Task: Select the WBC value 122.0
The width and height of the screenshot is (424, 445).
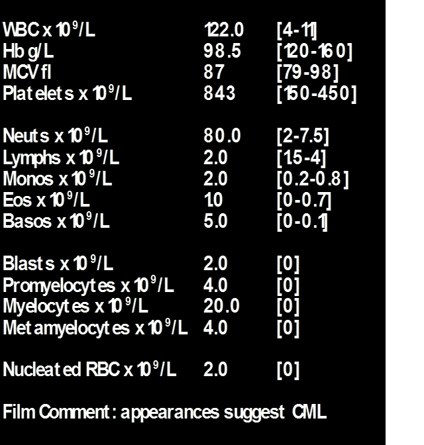Action: [x=224, y=30]
